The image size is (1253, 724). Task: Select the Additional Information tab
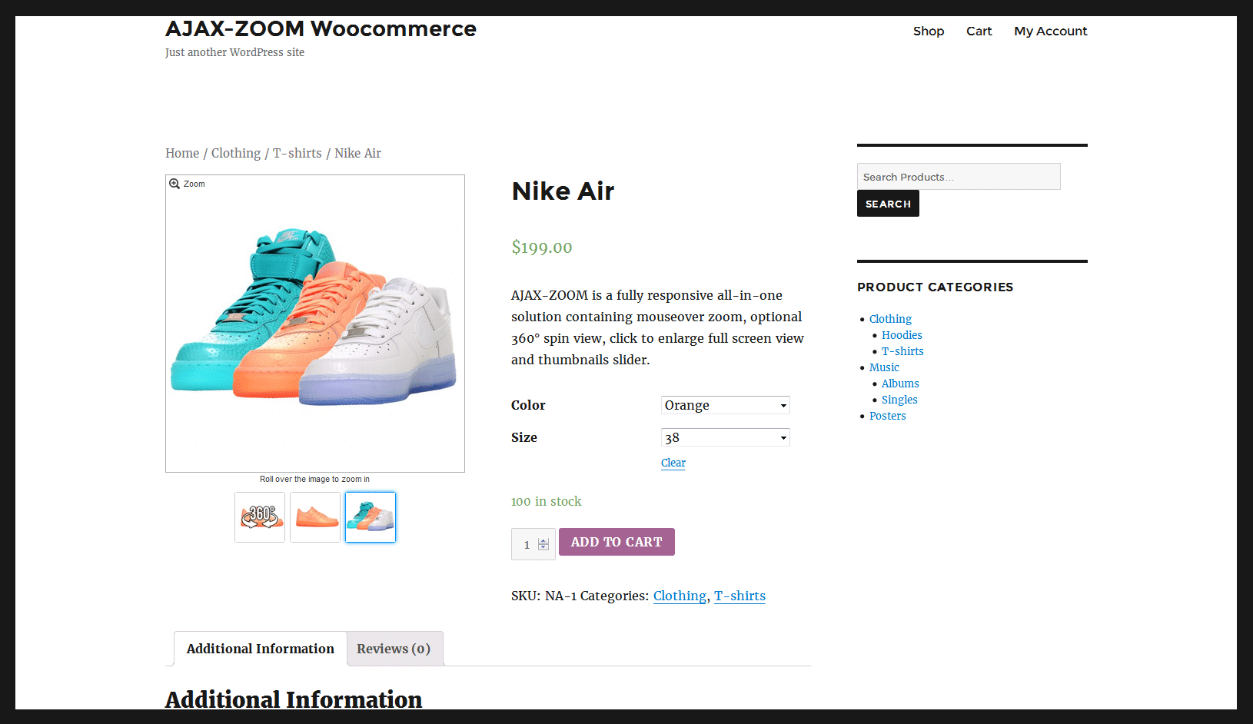tap(261, 649)
